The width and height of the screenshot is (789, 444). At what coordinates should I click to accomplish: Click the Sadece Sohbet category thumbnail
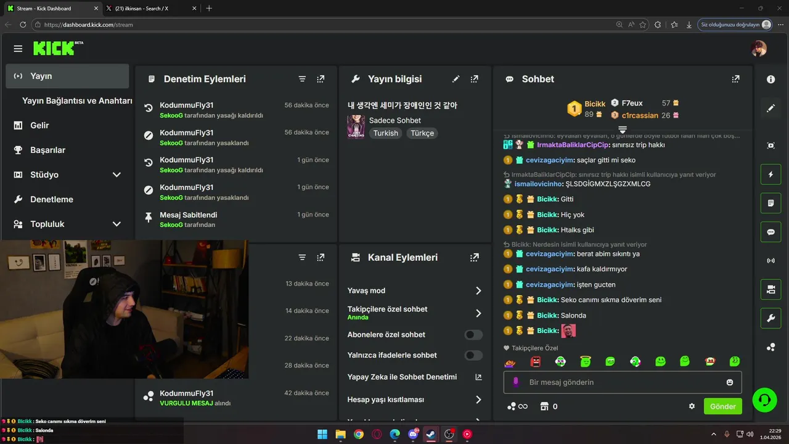[x=356, y=126]
